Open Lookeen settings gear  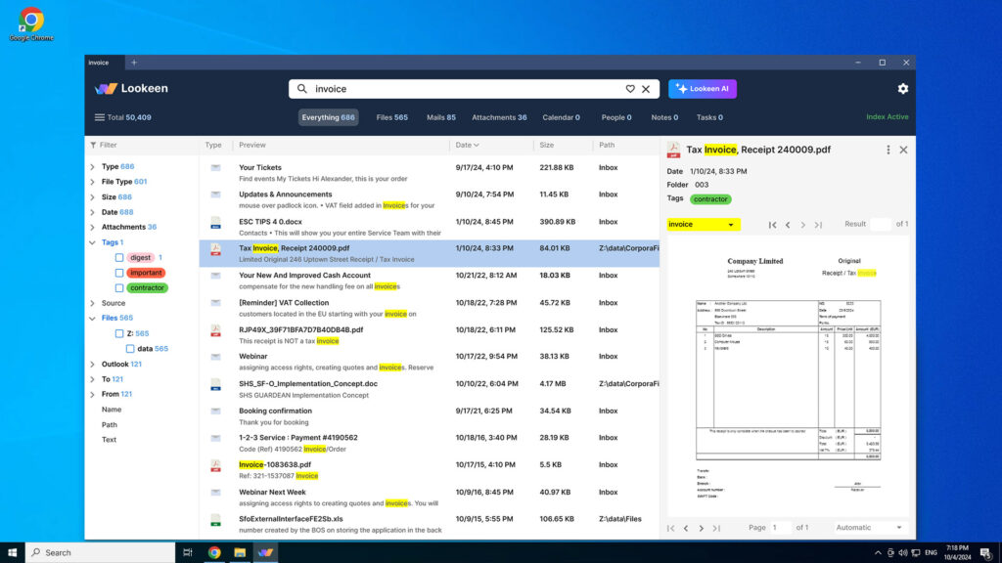coord(902,89)
